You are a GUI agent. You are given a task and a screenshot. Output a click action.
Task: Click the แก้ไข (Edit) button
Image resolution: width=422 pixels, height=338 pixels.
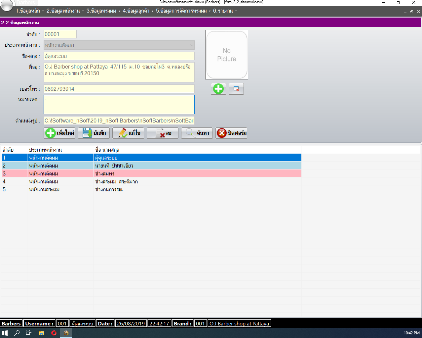point(128,133)
